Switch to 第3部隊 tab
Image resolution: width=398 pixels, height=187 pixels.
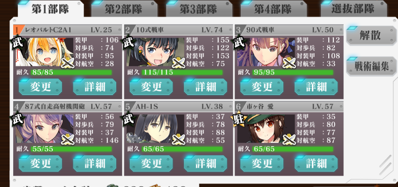point(198,10)
